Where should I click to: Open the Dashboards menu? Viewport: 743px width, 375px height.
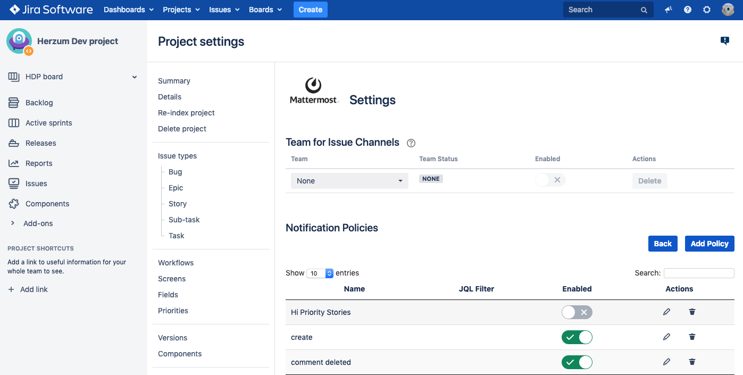click(128, 10)
